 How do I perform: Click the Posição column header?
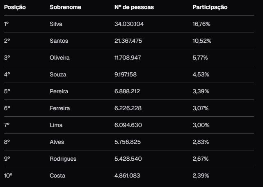click(x=15, y=7)
